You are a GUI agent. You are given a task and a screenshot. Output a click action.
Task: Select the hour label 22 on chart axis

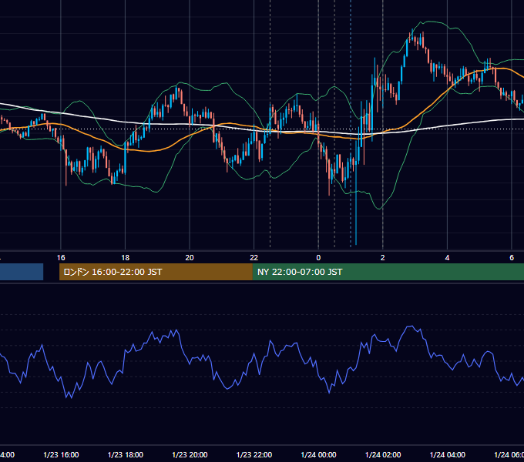254,257
